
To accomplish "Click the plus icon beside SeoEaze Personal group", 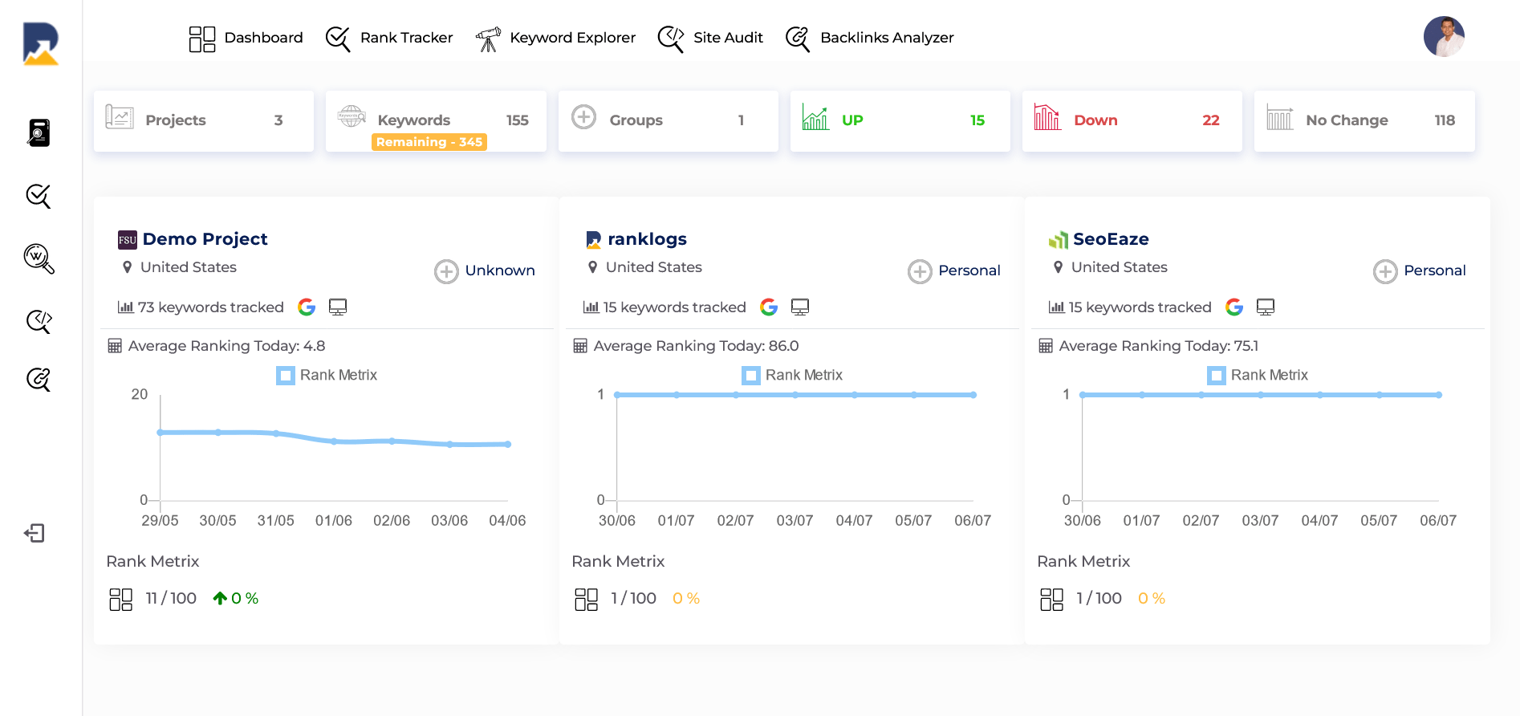I will click(1385, 271).
